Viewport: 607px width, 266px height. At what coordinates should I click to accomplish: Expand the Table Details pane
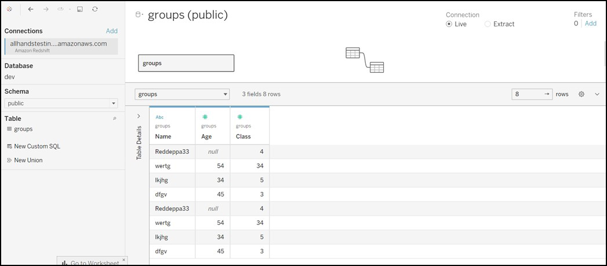tap(138, 116)
